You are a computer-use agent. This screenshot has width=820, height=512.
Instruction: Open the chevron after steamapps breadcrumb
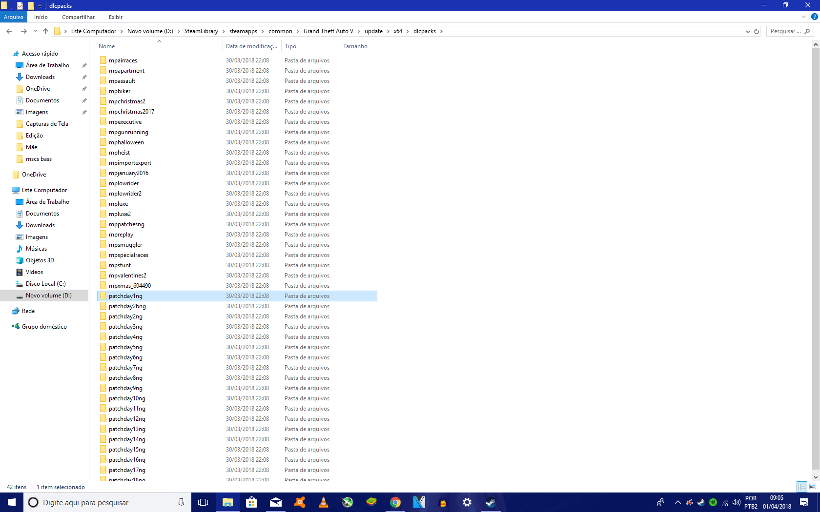coord(263,31)
